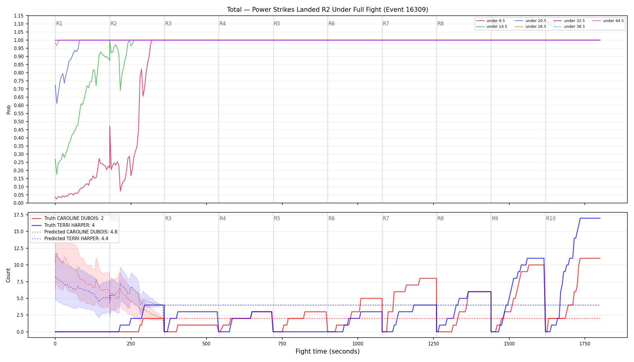634x362 pixels.
Task: Click the 7.5 tick on the Count axis
Action: click(x=20, y=282)
